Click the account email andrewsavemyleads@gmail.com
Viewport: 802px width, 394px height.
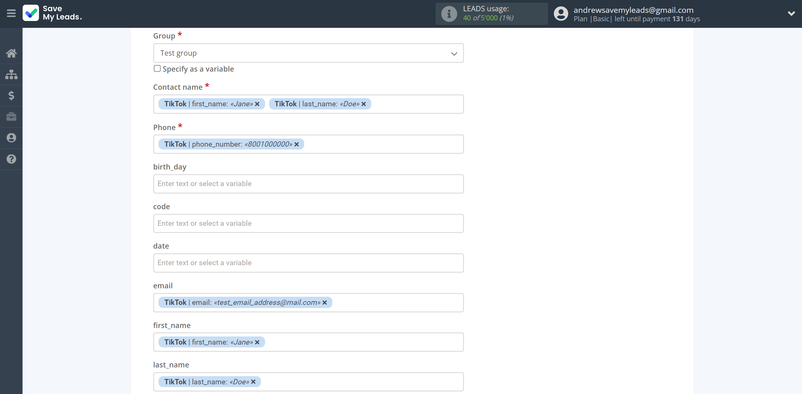pyautogui.click(x=633, y=10)
